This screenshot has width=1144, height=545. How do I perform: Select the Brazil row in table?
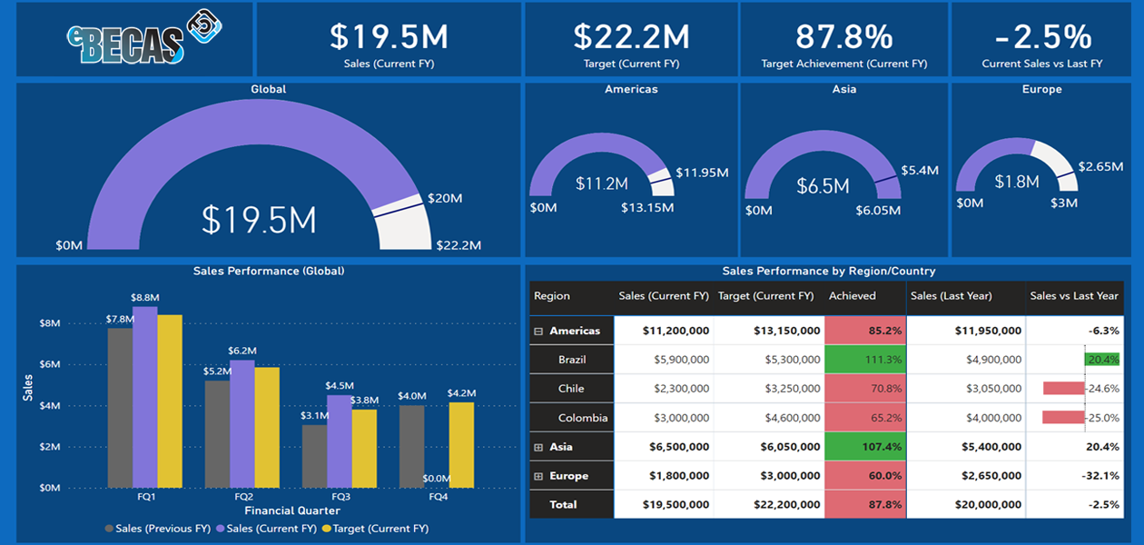click(x=572, y=360)
